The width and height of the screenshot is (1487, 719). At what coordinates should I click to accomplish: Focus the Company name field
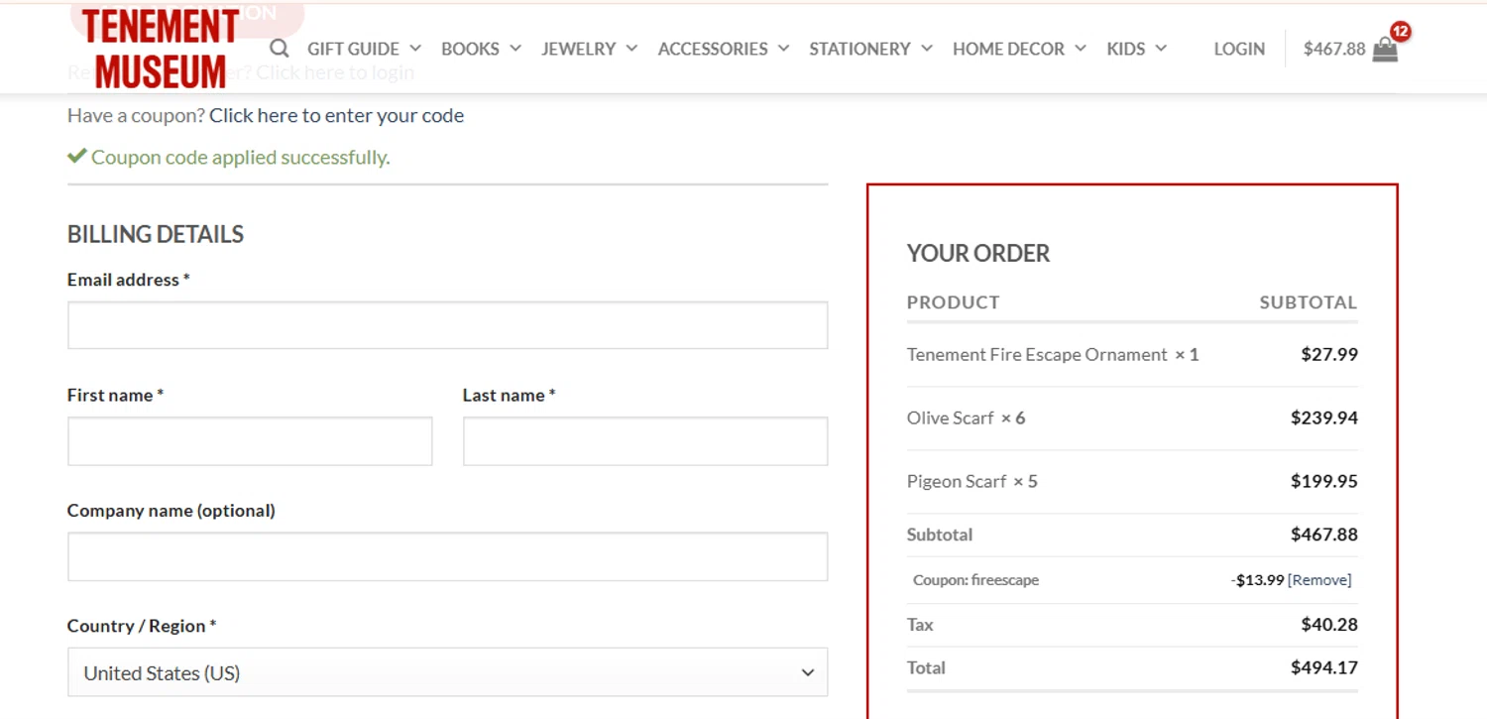click(447, 556)
